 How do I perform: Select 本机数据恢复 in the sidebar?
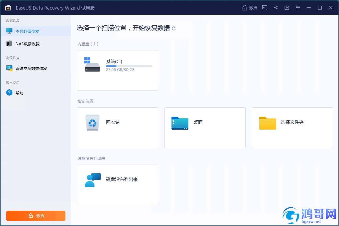pyautogui.click(x=36, y=31)
